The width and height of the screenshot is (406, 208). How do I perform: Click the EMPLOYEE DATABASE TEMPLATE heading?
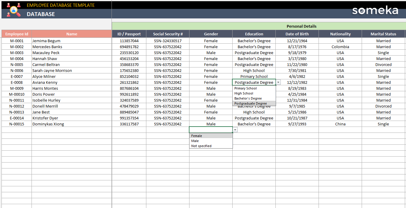61,5
